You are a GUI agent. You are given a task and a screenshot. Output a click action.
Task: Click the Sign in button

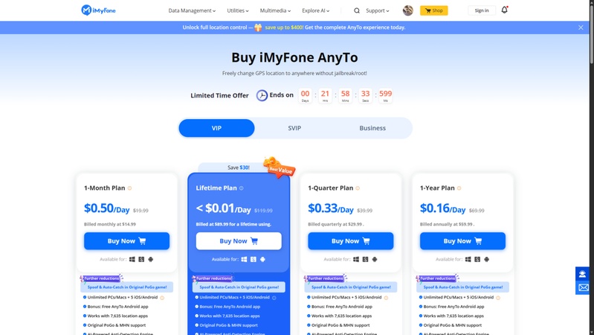(x=482, y=10)
